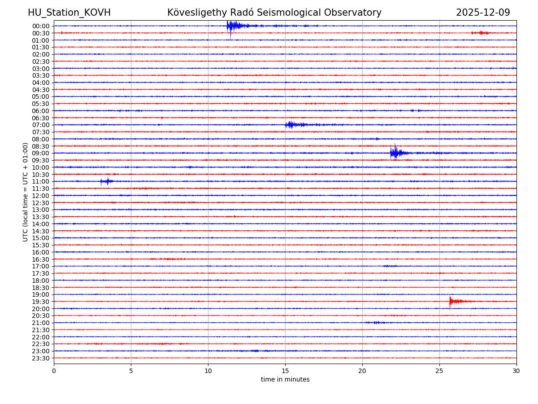The height and width of the screenshot is (404, 538).
Task: Select the Kövesligethy Radó Seismological Observatory title
Action: [x=274, y=13]
